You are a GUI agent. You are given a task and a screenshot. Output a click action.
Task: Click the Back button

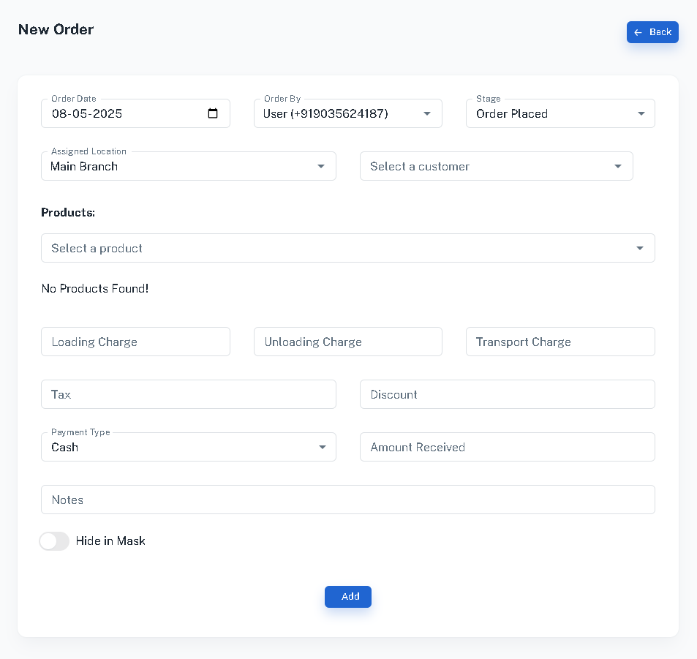pyautogui.click(x=652, y=32)
